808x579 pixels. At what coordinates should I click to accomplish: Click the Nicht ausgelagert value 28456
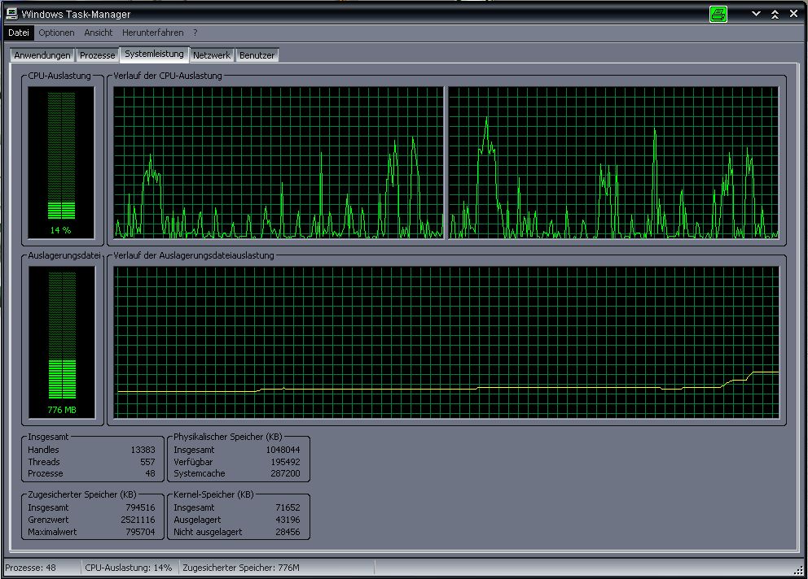(288, 532)
